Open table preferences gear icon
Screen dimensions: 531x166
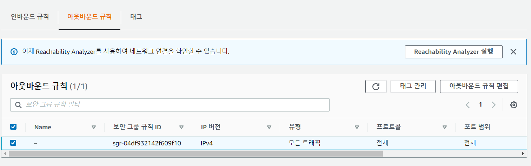click(514, 105)
